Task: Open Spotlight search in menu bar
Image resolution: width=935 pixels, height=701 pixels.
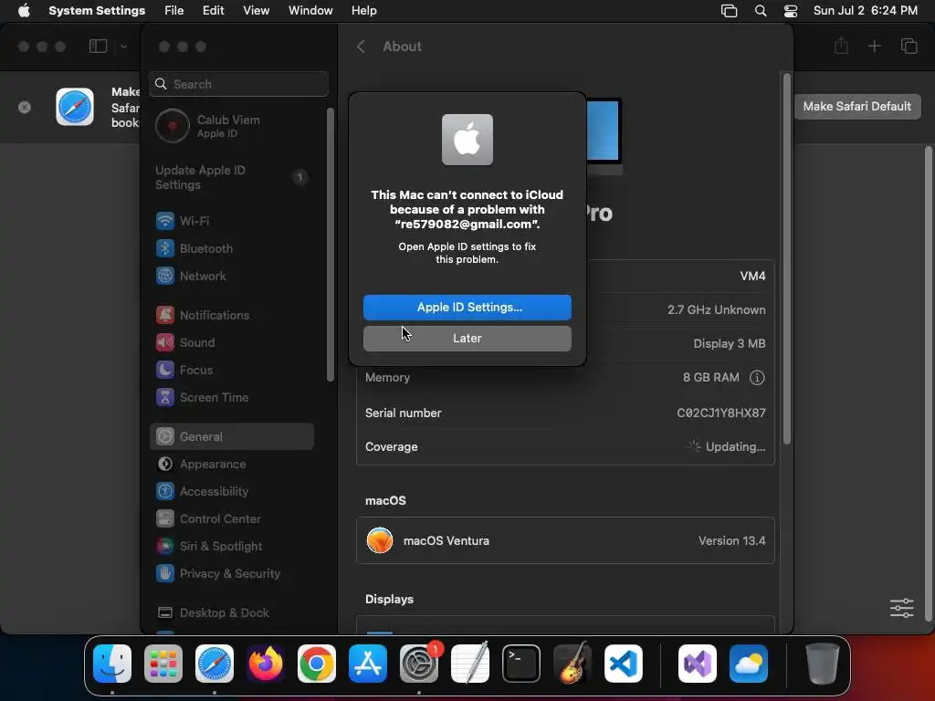Action: [x=761, y=11]
